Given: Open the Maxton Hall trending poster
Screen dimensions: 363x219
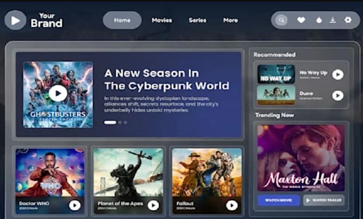Looking at the screenshot, I should coord(301,158).
